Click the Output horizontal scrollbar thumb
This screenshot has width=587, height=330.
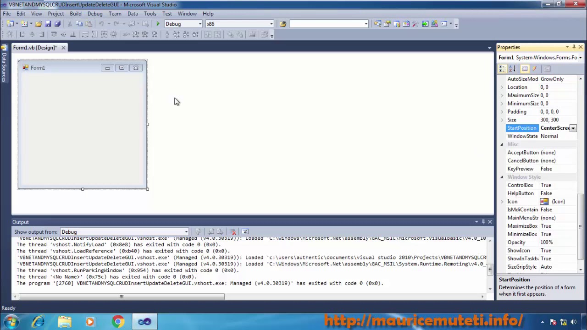coord(122,297)
